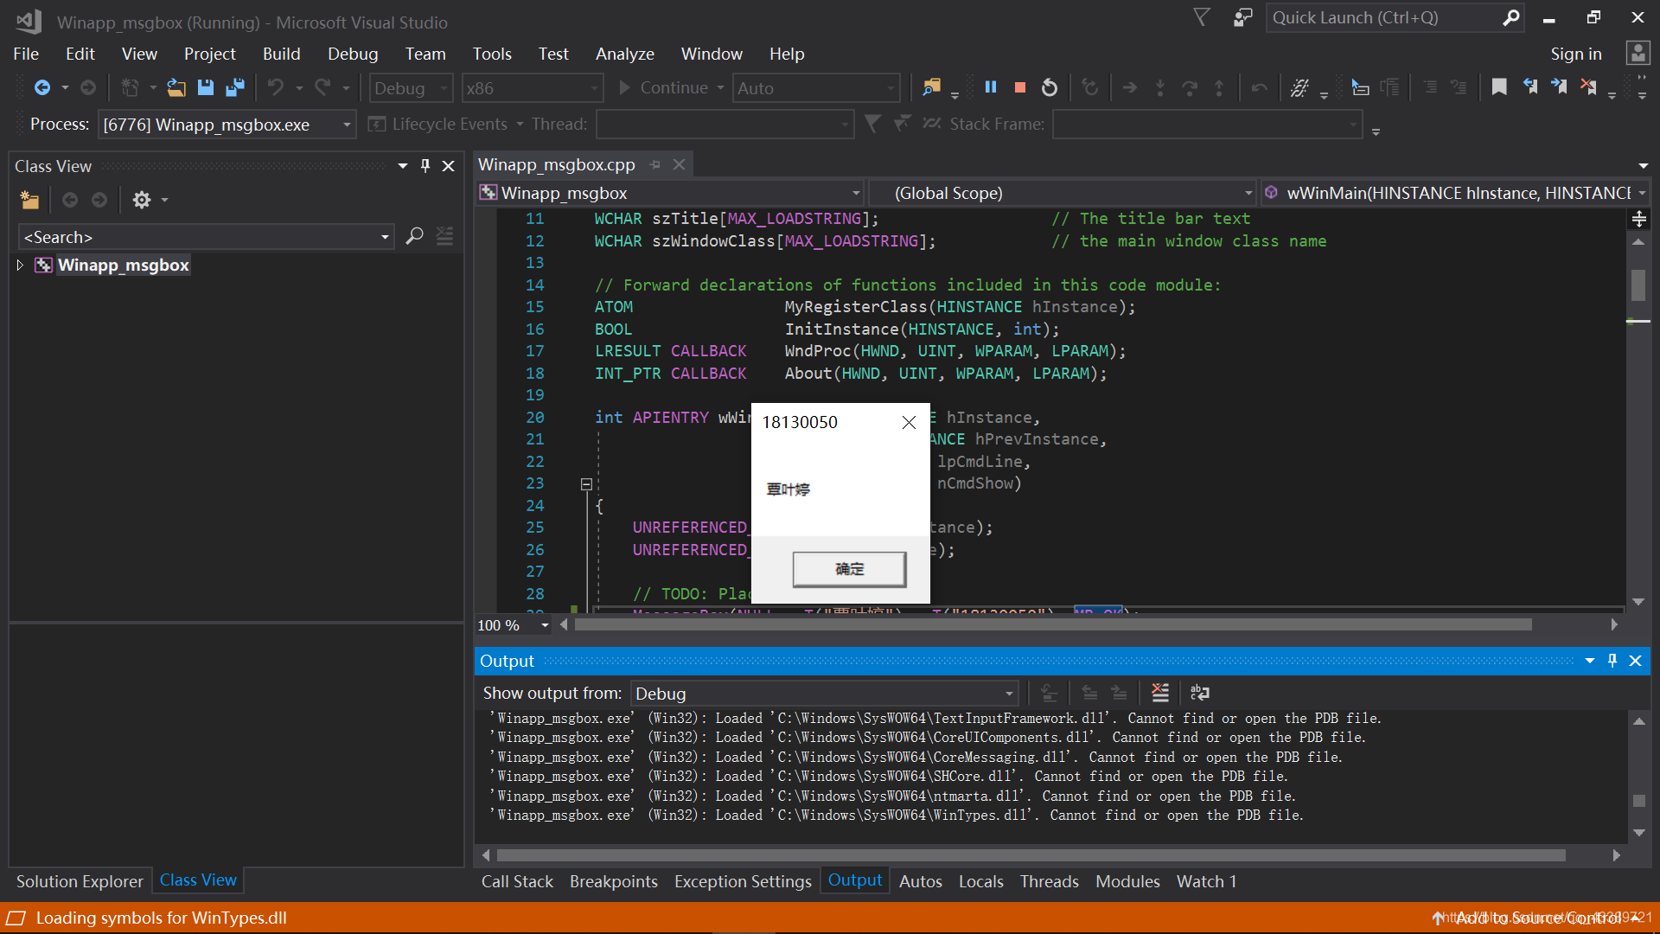Click 确定 button in message box
The height and width of the screenshot is (934, 1660).
pyautogui.click(x=849, y=569)
